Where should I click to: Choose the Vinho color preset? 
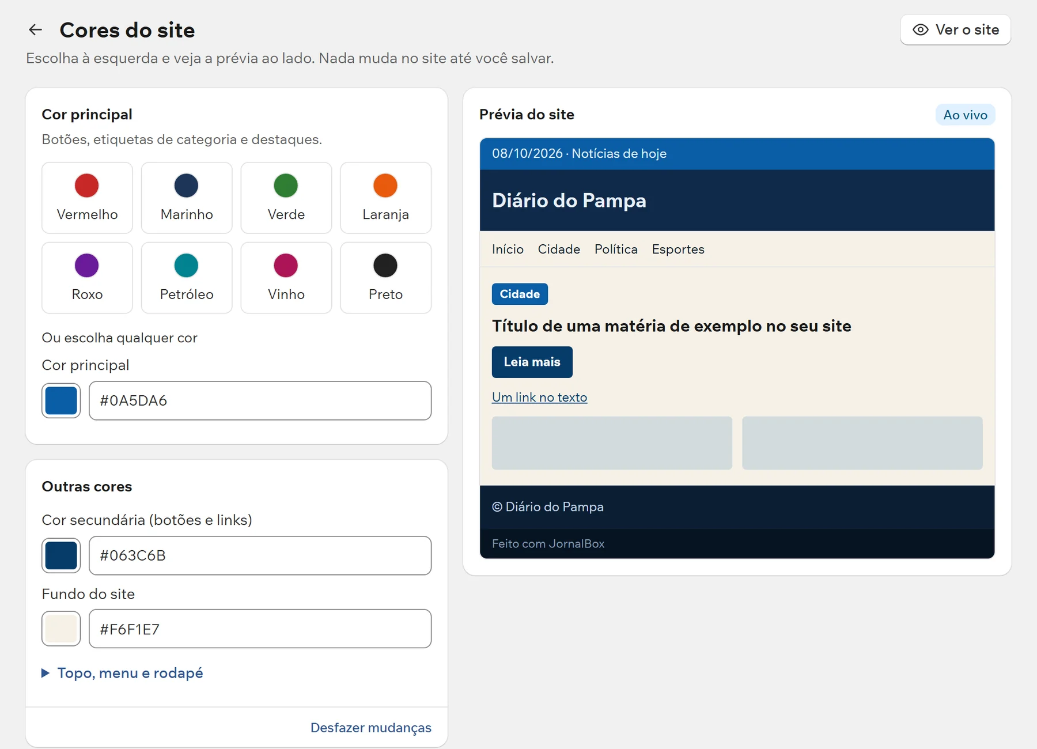pyautogui.click(x=286, y=278)
